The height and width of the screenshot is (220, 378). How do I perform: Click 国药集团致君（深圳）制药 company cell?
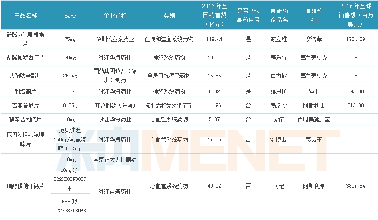pos(115,76)
